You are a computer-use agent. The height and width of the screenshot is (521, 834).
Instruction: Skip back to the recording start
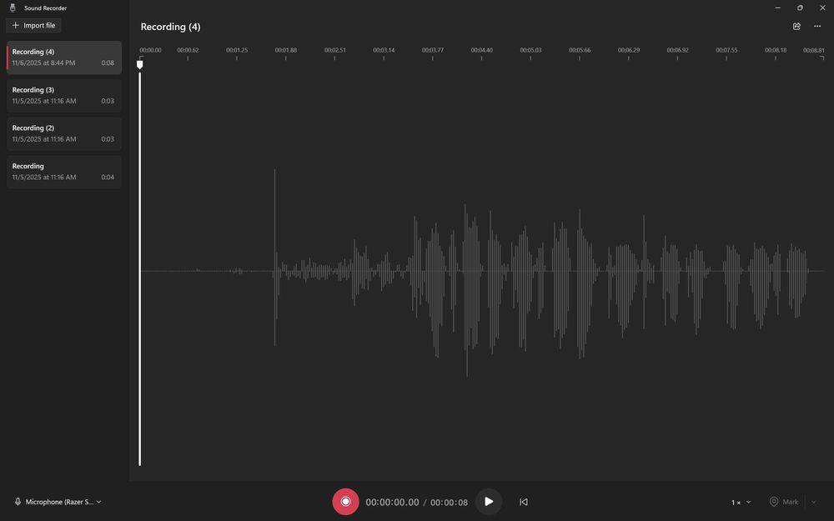(524, 502)
